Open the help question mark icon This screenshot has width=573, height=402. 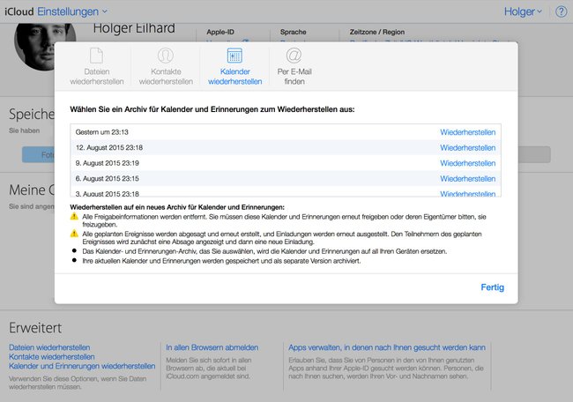click(x=561, y=11)
